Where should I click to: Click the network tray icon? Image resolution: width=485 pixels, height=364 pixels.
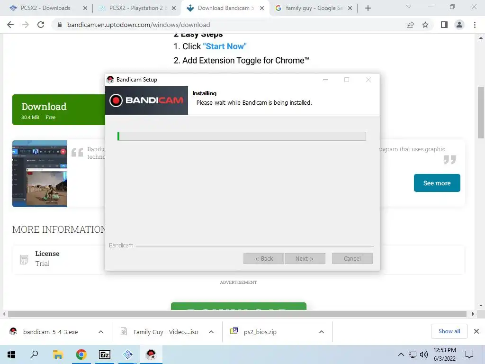413,355
